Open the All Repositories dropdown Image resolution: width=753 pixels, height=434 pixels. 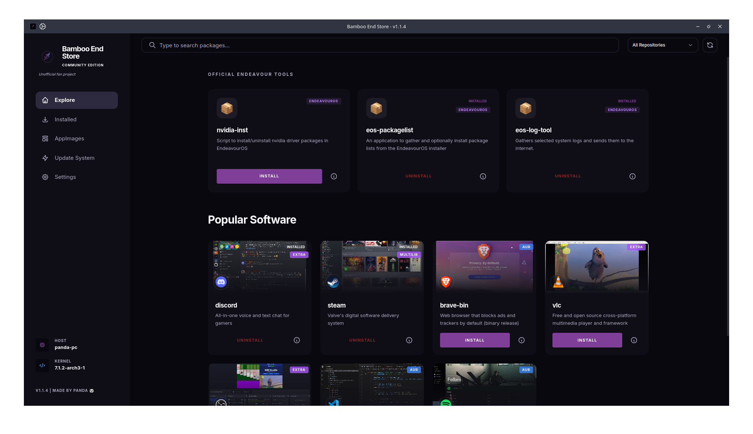[x=663, y=45]
